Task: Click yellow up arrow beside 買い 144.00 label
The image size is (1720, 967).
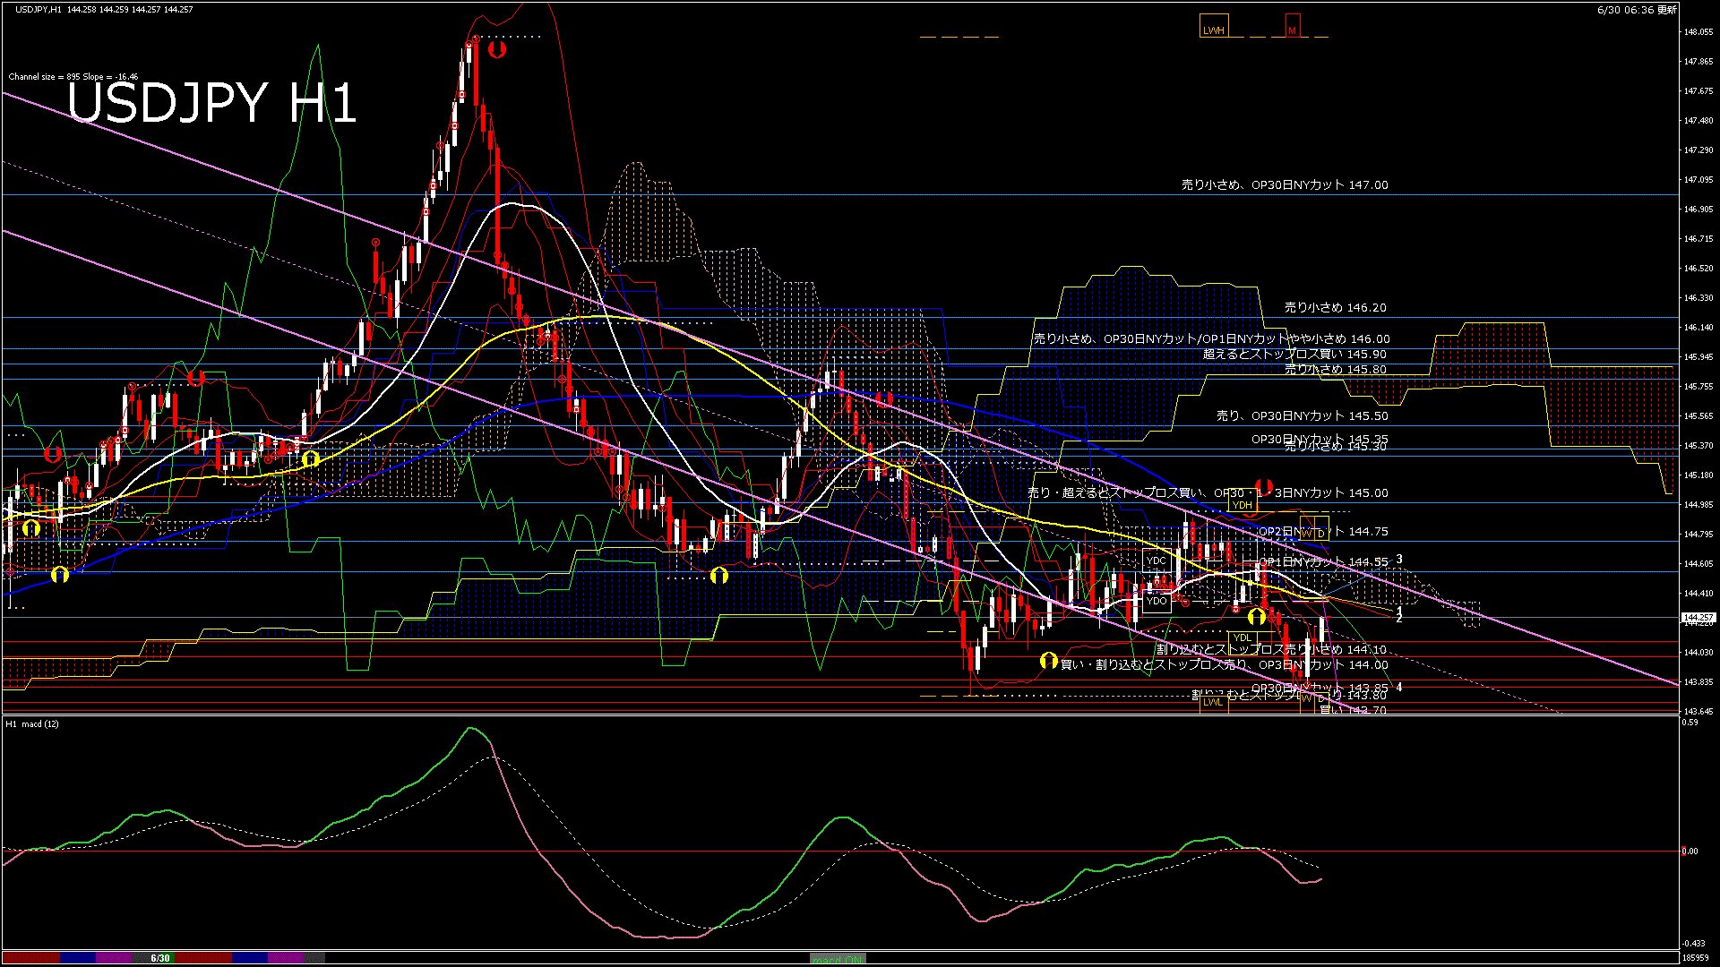Action: click(1048, 662)
